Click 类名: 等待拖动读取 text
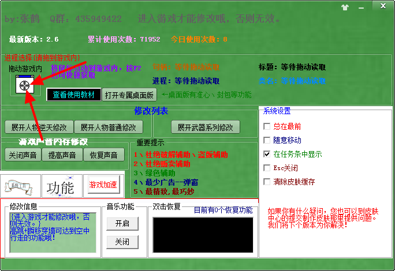Screen dimensions: 395x271 pyautogui.click(x=292, y=81)
